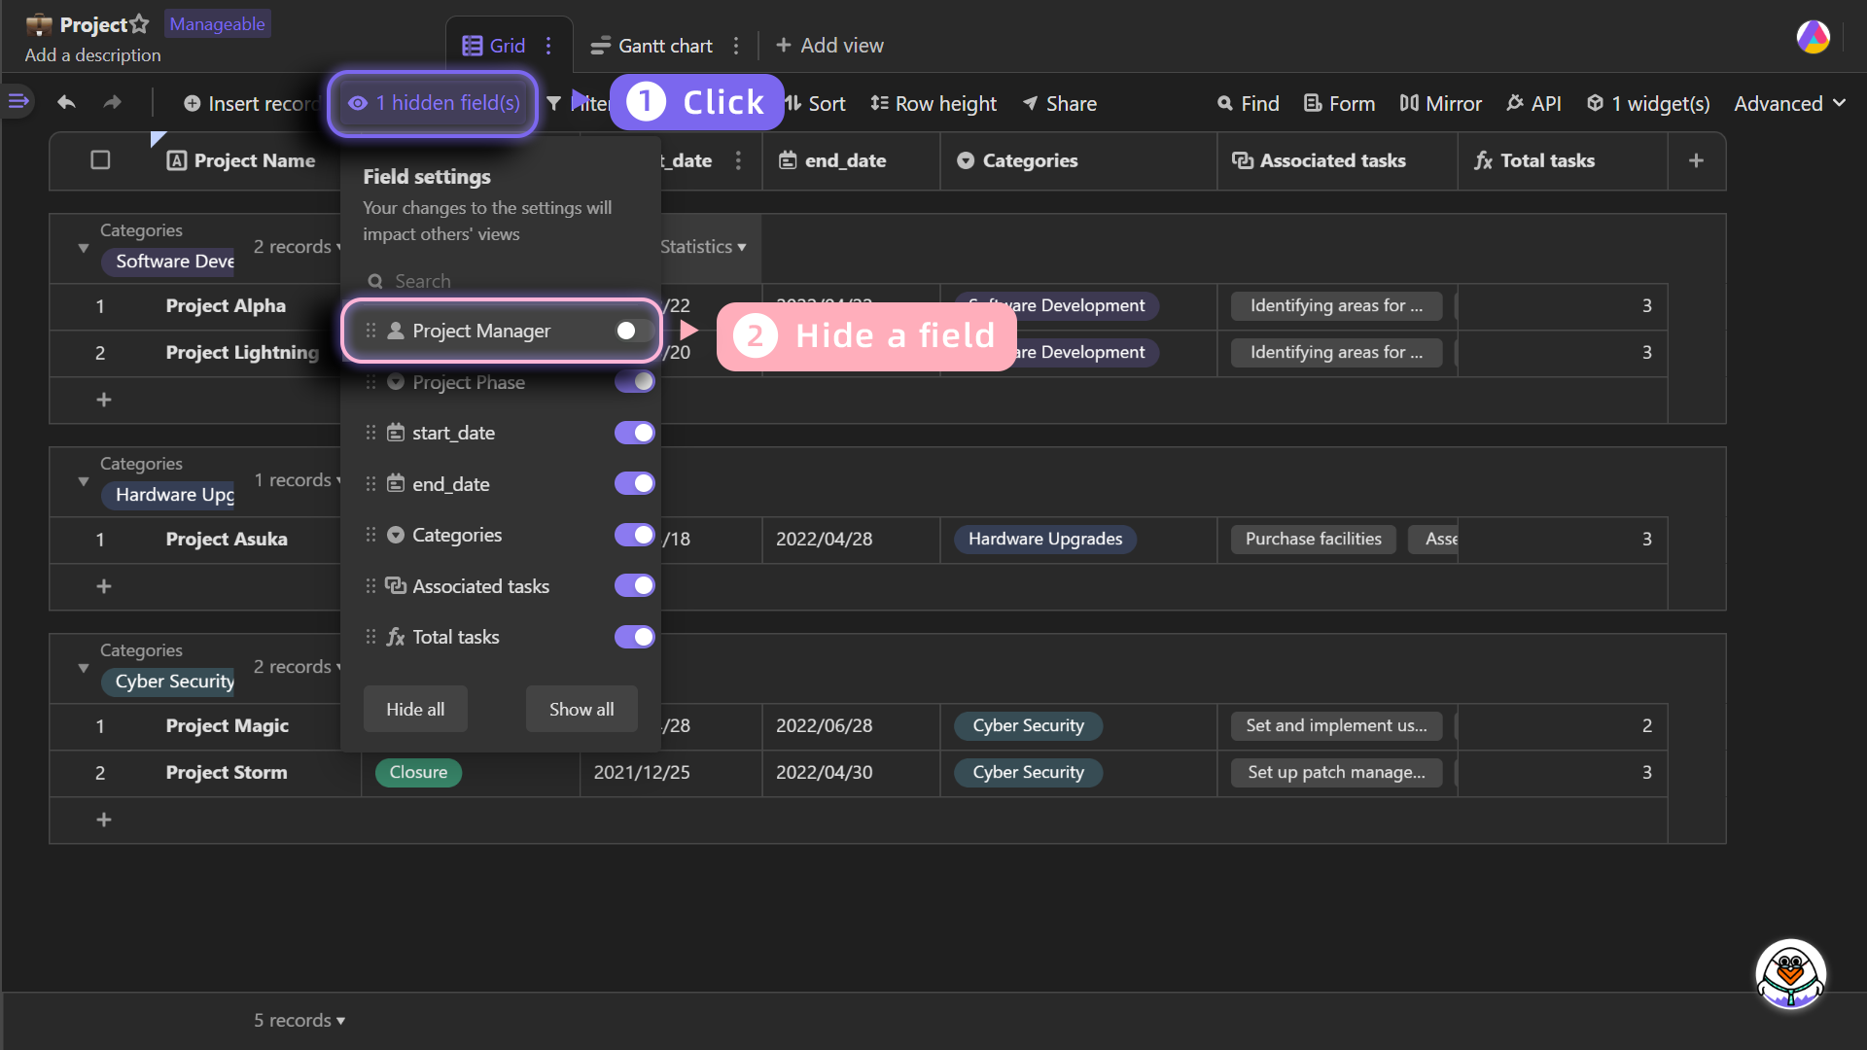Open the 1 widget(s) panel
The height and width of the screenshot is (1050, 1867).
(x=1648, y=103)
